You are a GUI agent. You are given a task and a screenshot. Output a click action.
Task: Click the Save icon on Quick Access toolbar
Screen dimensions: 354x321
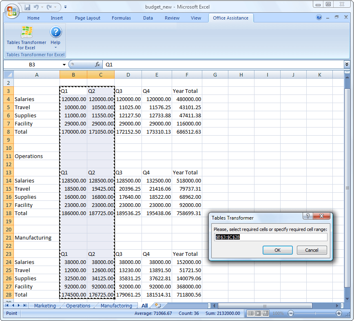click(27, 7)
